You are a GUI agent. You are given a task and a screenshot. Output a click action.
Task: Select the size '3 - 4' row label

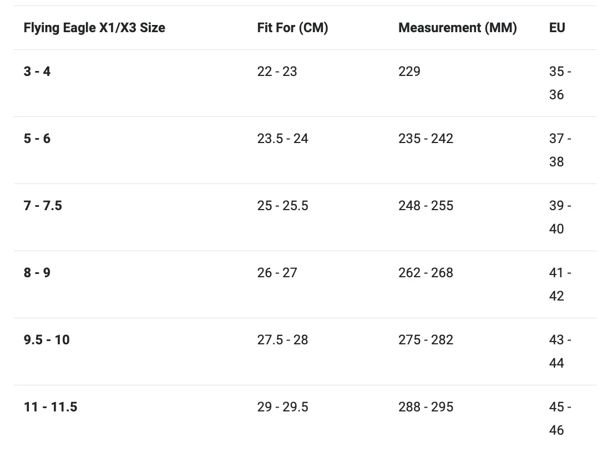pos(37,72)
